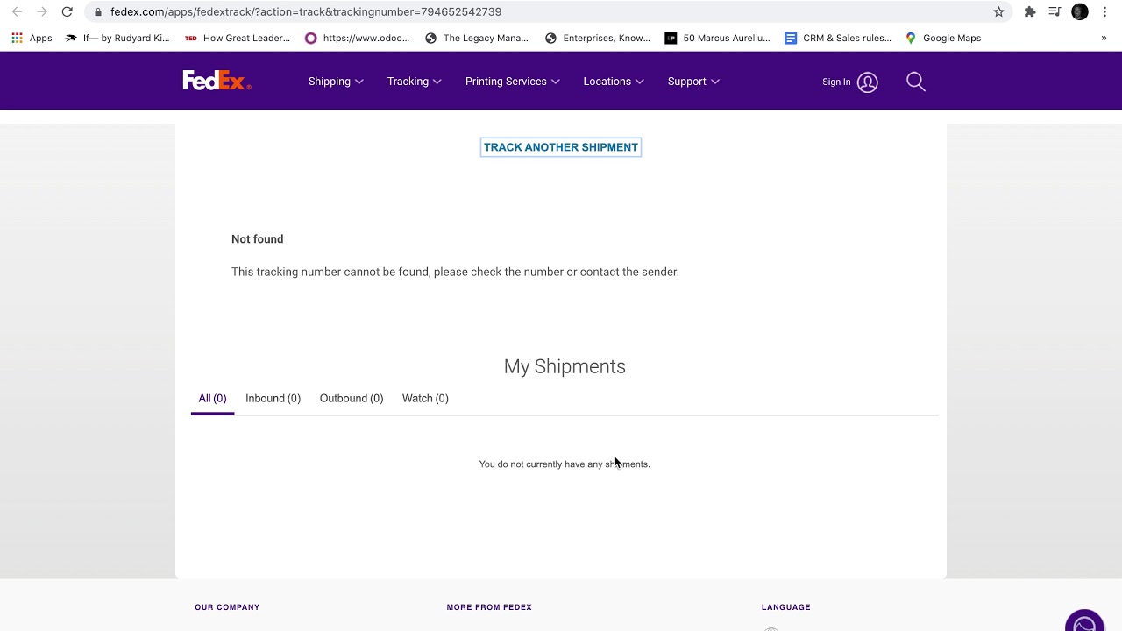The image size is (1122, 631).
Task: Switch to the Outbound (0) tab
Action: (352, 399)
